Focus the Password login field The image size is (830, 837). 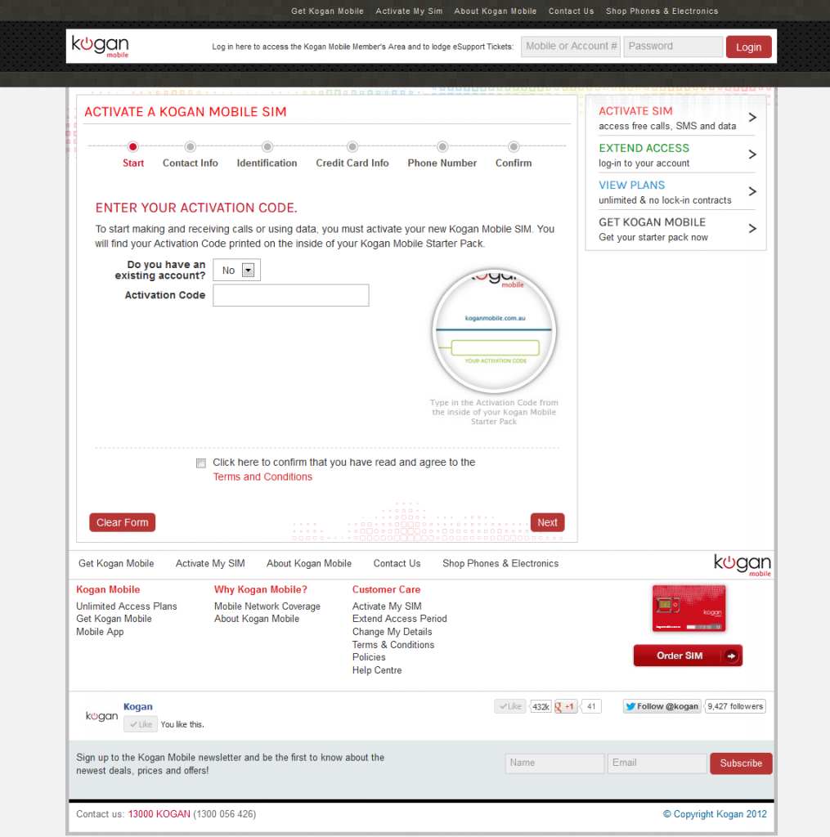673,47
